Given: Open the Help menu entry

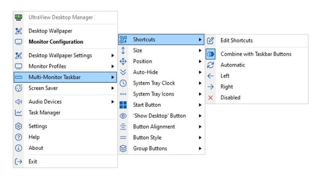Looking at the screenshot, I should click(x=65, y=137).
